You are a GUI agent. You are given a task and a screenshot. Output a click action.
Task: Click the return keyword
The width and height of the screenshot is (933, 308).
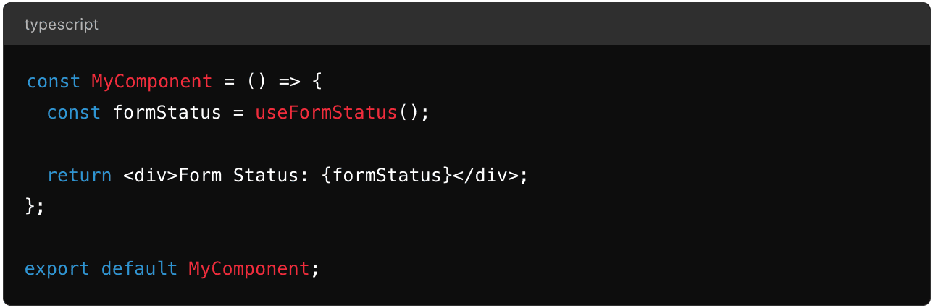click(x=80, y=175)
